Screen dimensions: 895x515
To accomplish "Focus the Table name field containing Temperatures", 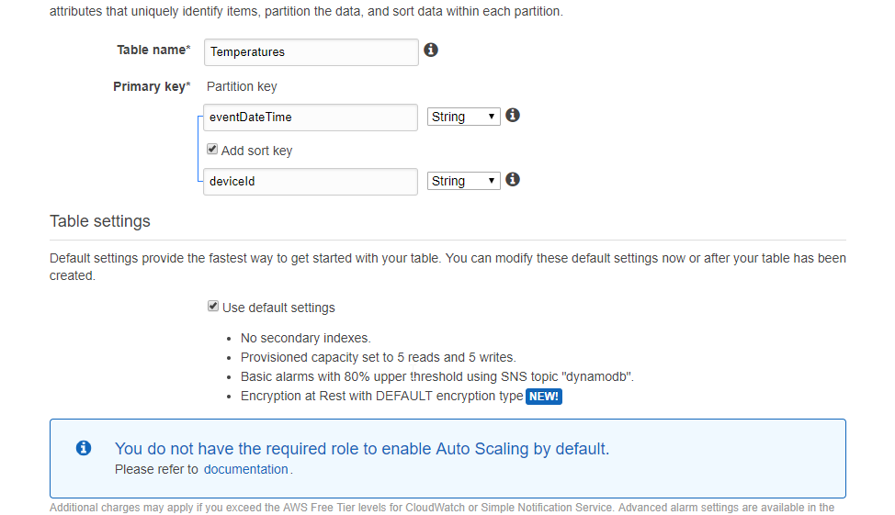I will 312,52.
